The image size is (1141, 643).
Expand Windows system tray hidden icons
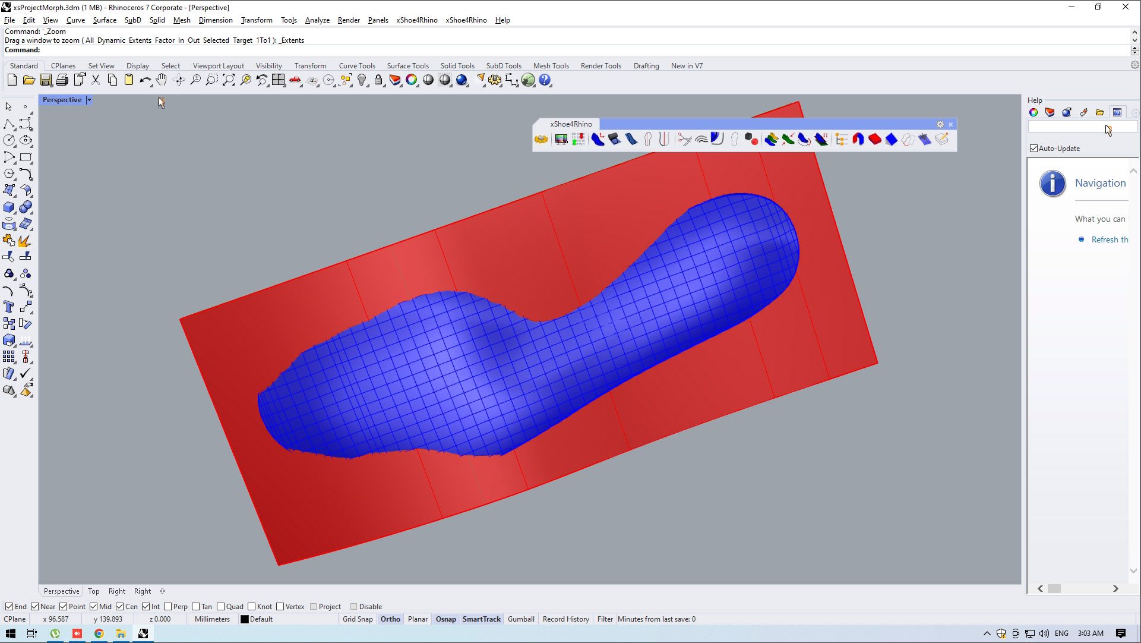pyautogui.click(x=987, y=633)
